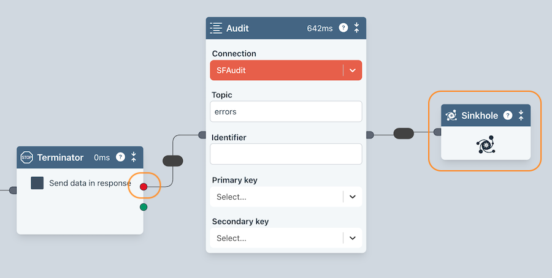552x278 pixels.
Task: Click the large Sinkhole body icon
Action: tap(486, 145)
